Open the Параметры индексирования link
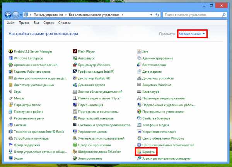This screenshot has height=167, width=232. (x=164, y=98)
